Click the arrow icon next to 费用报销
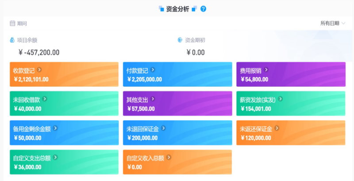This screenshot has height=181, width=354. 266,70
